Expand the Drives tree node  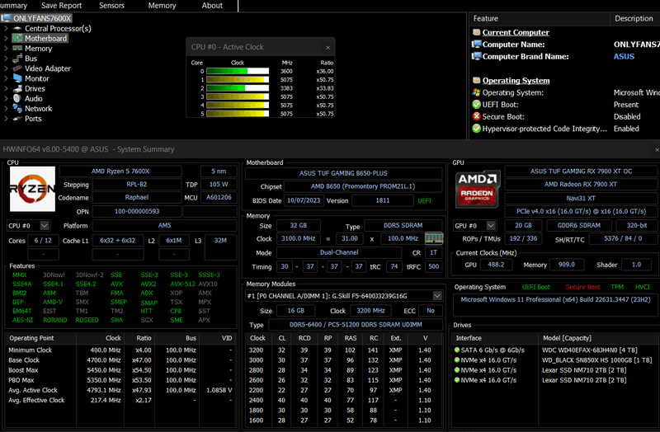pyautogui.click(x=6, y=88)
